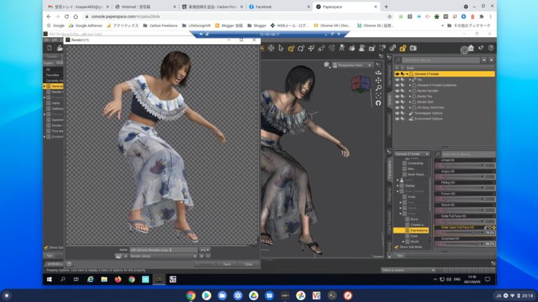Image resolution: width=538 pixels, height=302 pixels.
Task: Click the Parameters pane search magnifier icon
Action: tap(438, 154)
